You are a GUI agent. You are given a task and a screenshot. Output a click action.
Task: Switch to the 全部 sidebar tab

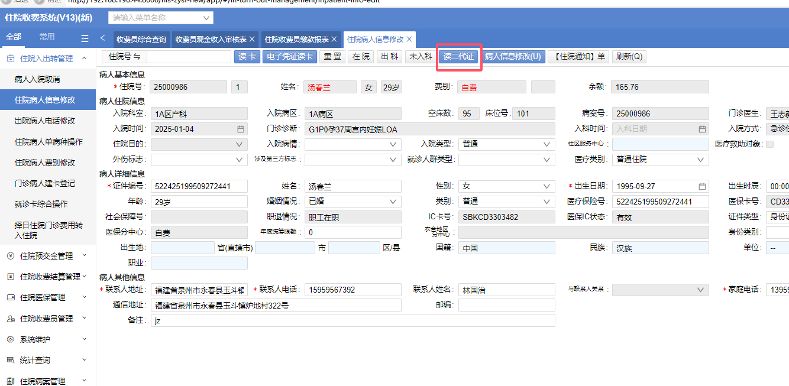pos(14,37)
